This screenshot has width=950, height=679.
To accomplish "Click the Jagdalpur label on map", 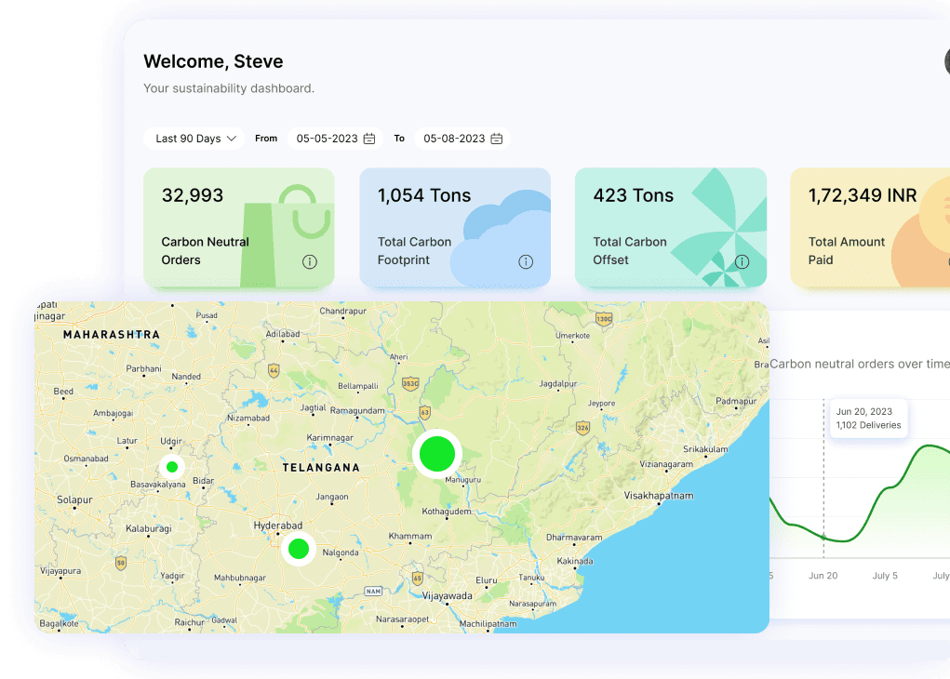I will click(558, 383).
